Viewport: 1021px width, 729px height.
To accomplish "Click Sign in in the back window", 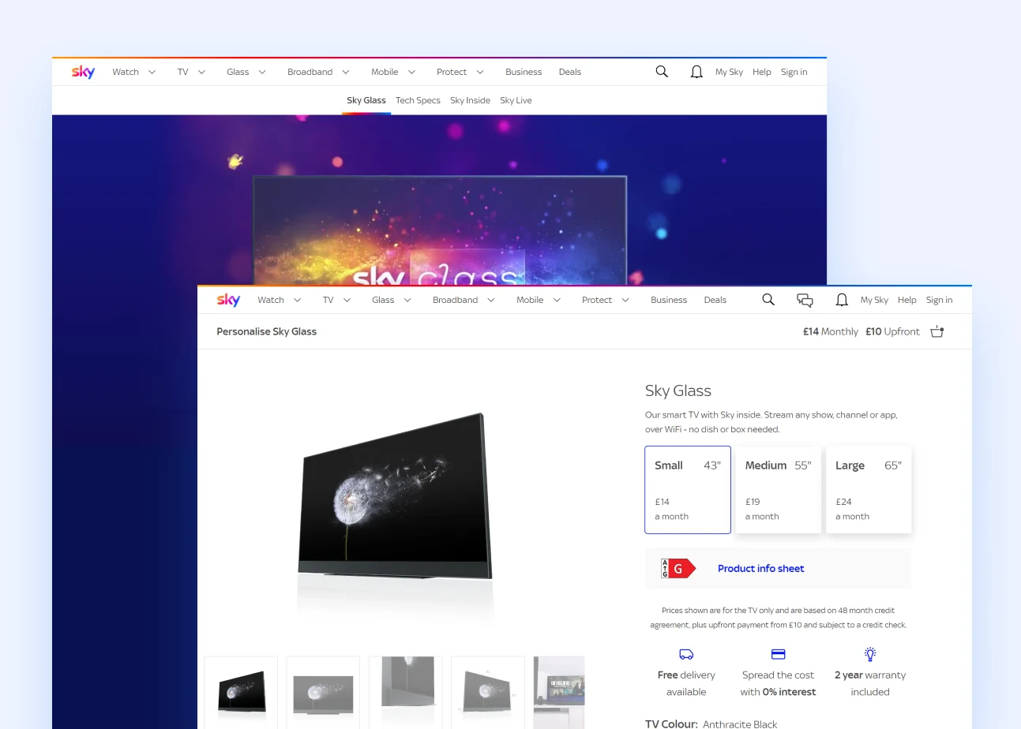I will (794, 72).
